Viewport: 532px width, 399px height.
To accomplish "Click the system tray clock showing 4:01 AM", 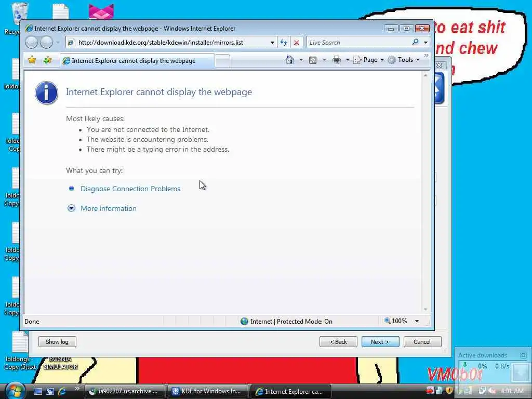I will click(x=512, y=391).
